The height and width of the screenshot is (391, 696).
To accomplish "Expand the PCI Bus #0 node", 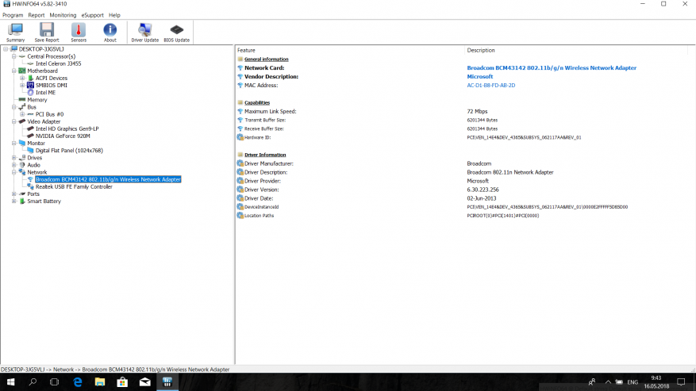I will click(x=22, y=114).
